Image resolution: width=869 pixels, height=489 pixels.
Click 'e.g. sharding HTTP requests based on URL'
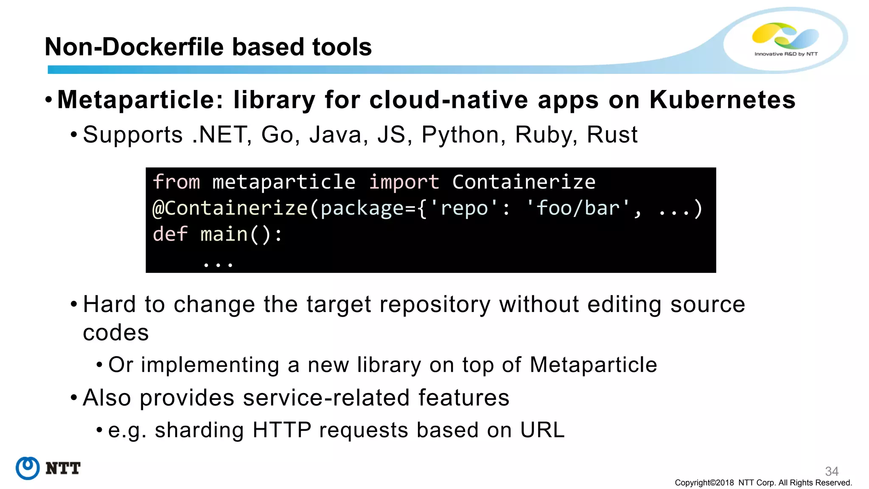[x=336, y=430]
